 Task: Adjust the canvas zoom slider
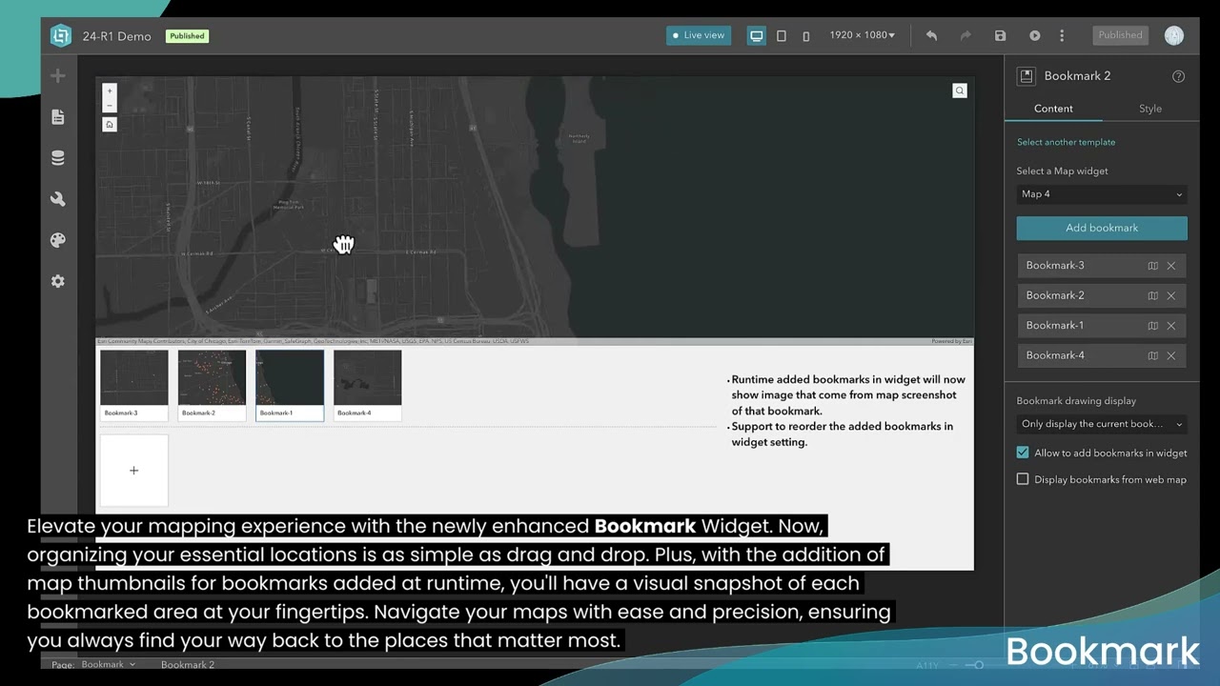point(979,665)
